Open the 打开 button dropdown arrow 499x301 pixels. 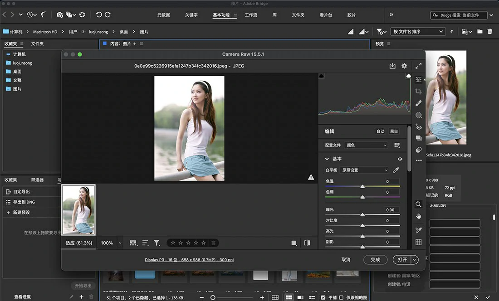pos(414,260)
